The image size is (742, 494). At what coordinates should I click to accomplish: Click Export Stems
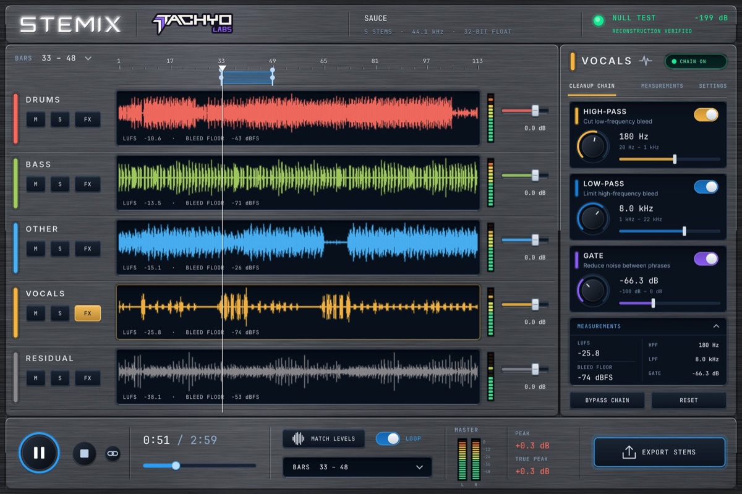(659, 452)
